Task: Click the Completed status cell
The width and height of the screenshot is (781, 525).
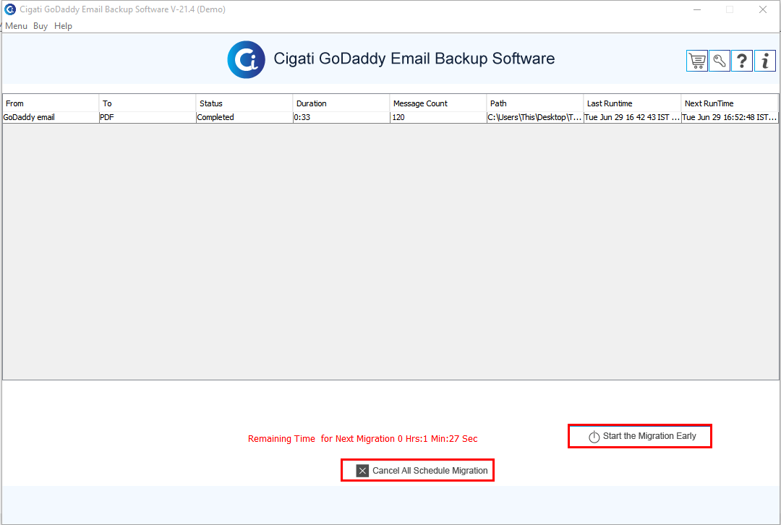Action: click(x=244, y=118)
